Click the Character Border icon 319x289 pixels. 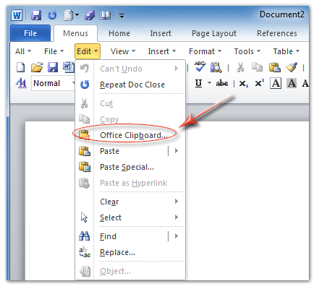276,83
